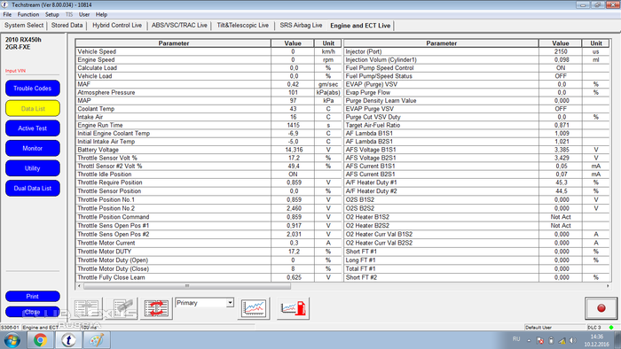Open the line graph display icon
The height and width of the screenshot is (349, 621).
(254, 308)
